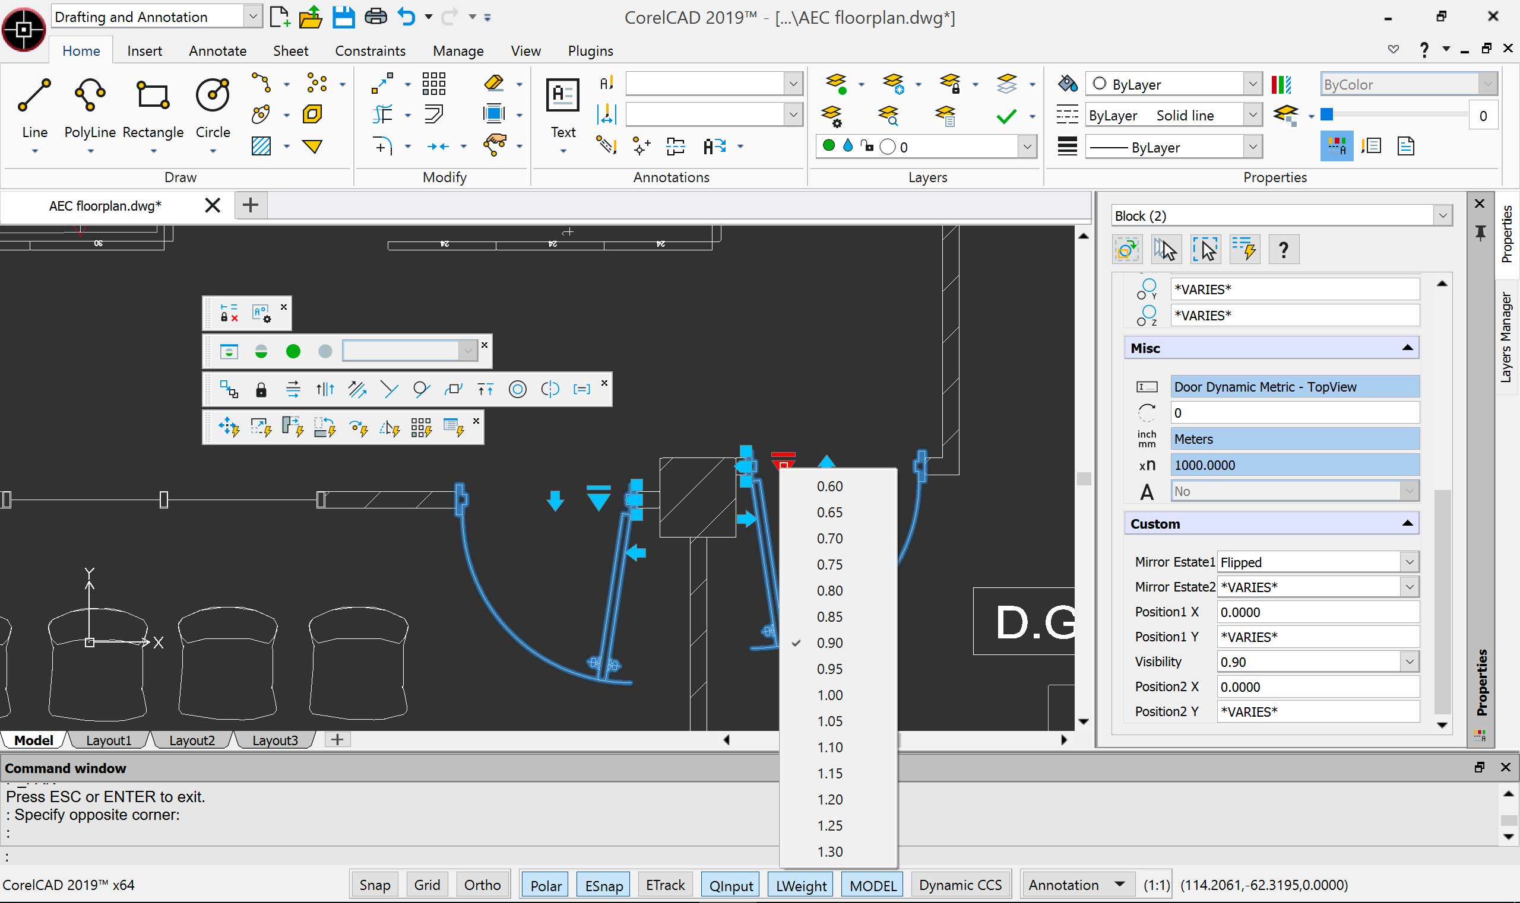1520x903 pixels.
Task: Click the Save disk icon
Action: 343,17
